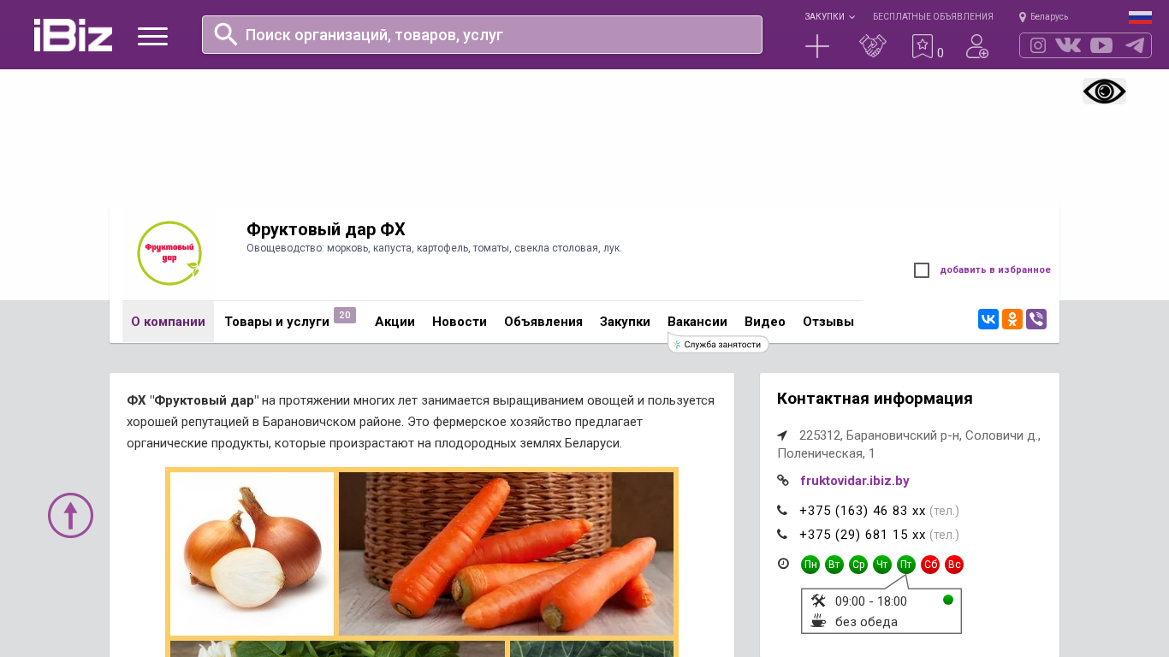Screen dimensions: 1169x657
Task: Click the address text 225312, Барановичский р-н
Action: click(909, 444)
